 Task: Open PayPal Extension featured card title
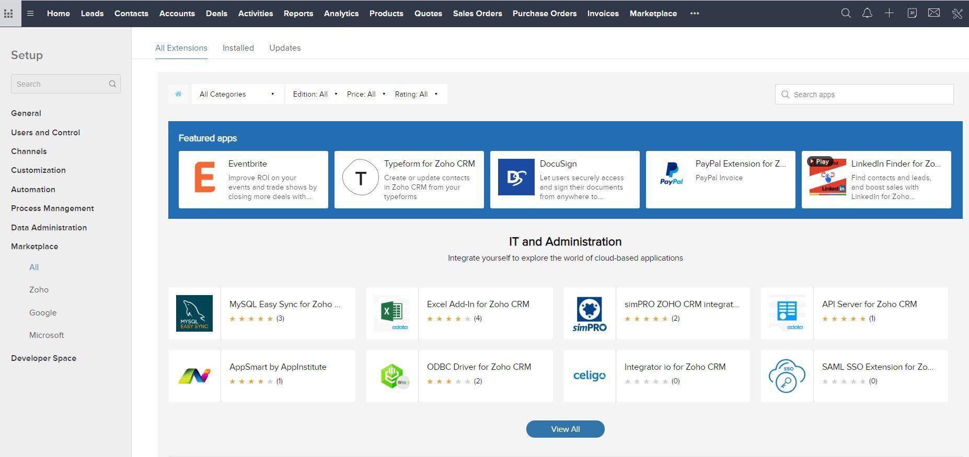click(x=741, y=164)
